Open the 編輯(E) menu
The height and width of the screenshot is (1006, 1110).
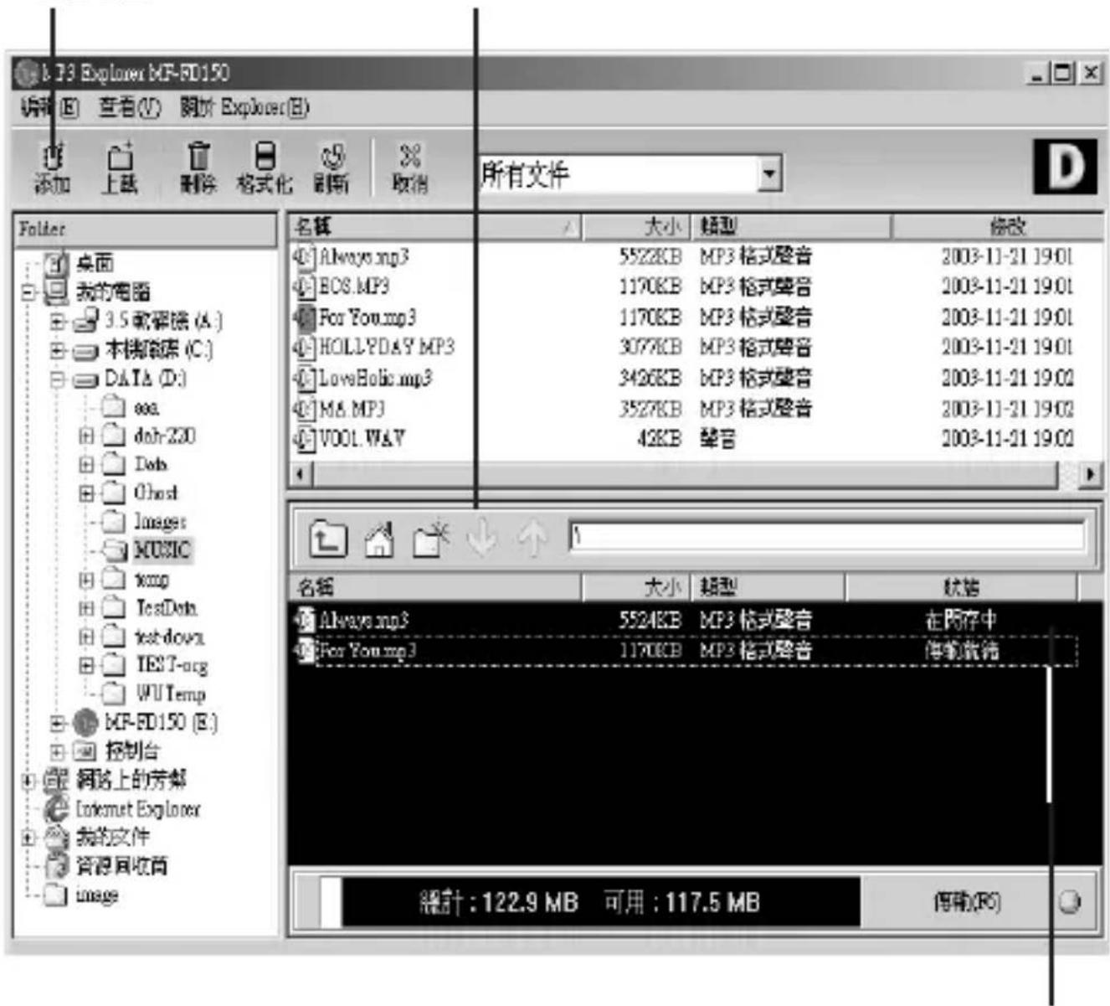click(49, 107)
